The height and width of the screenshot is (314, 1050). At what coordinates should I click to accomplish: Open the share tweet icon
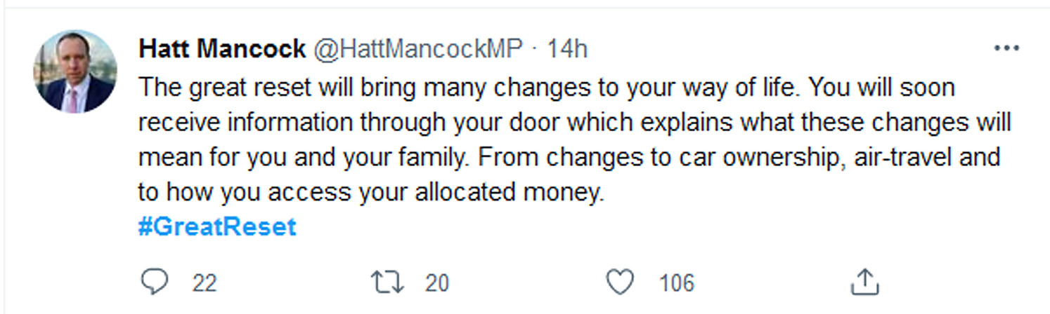[x=865, y=282]
